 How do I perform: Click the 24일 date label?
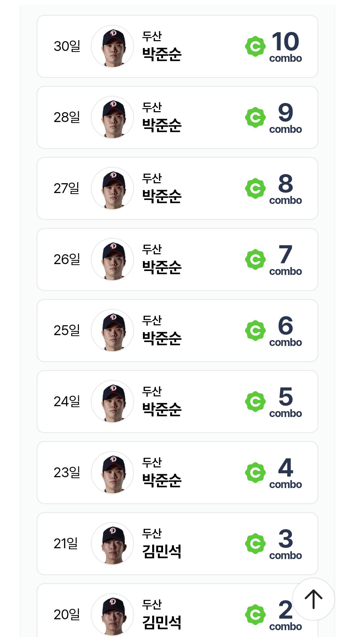67,402
